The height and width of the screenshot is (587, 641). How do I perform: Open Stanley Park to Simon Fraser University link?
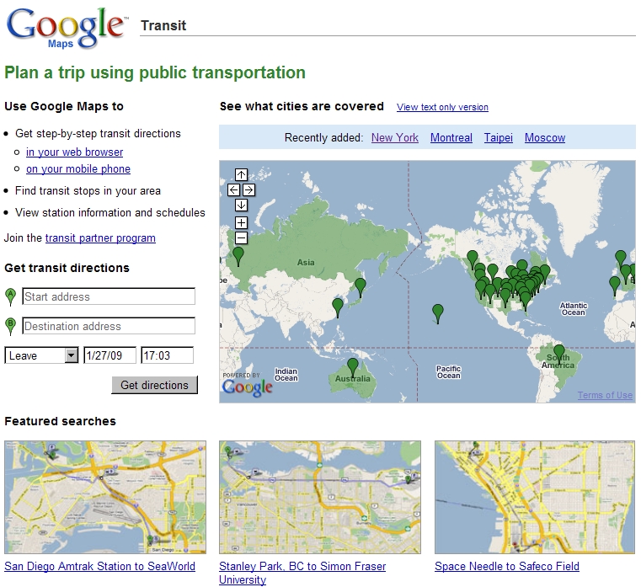click(302, 573)
